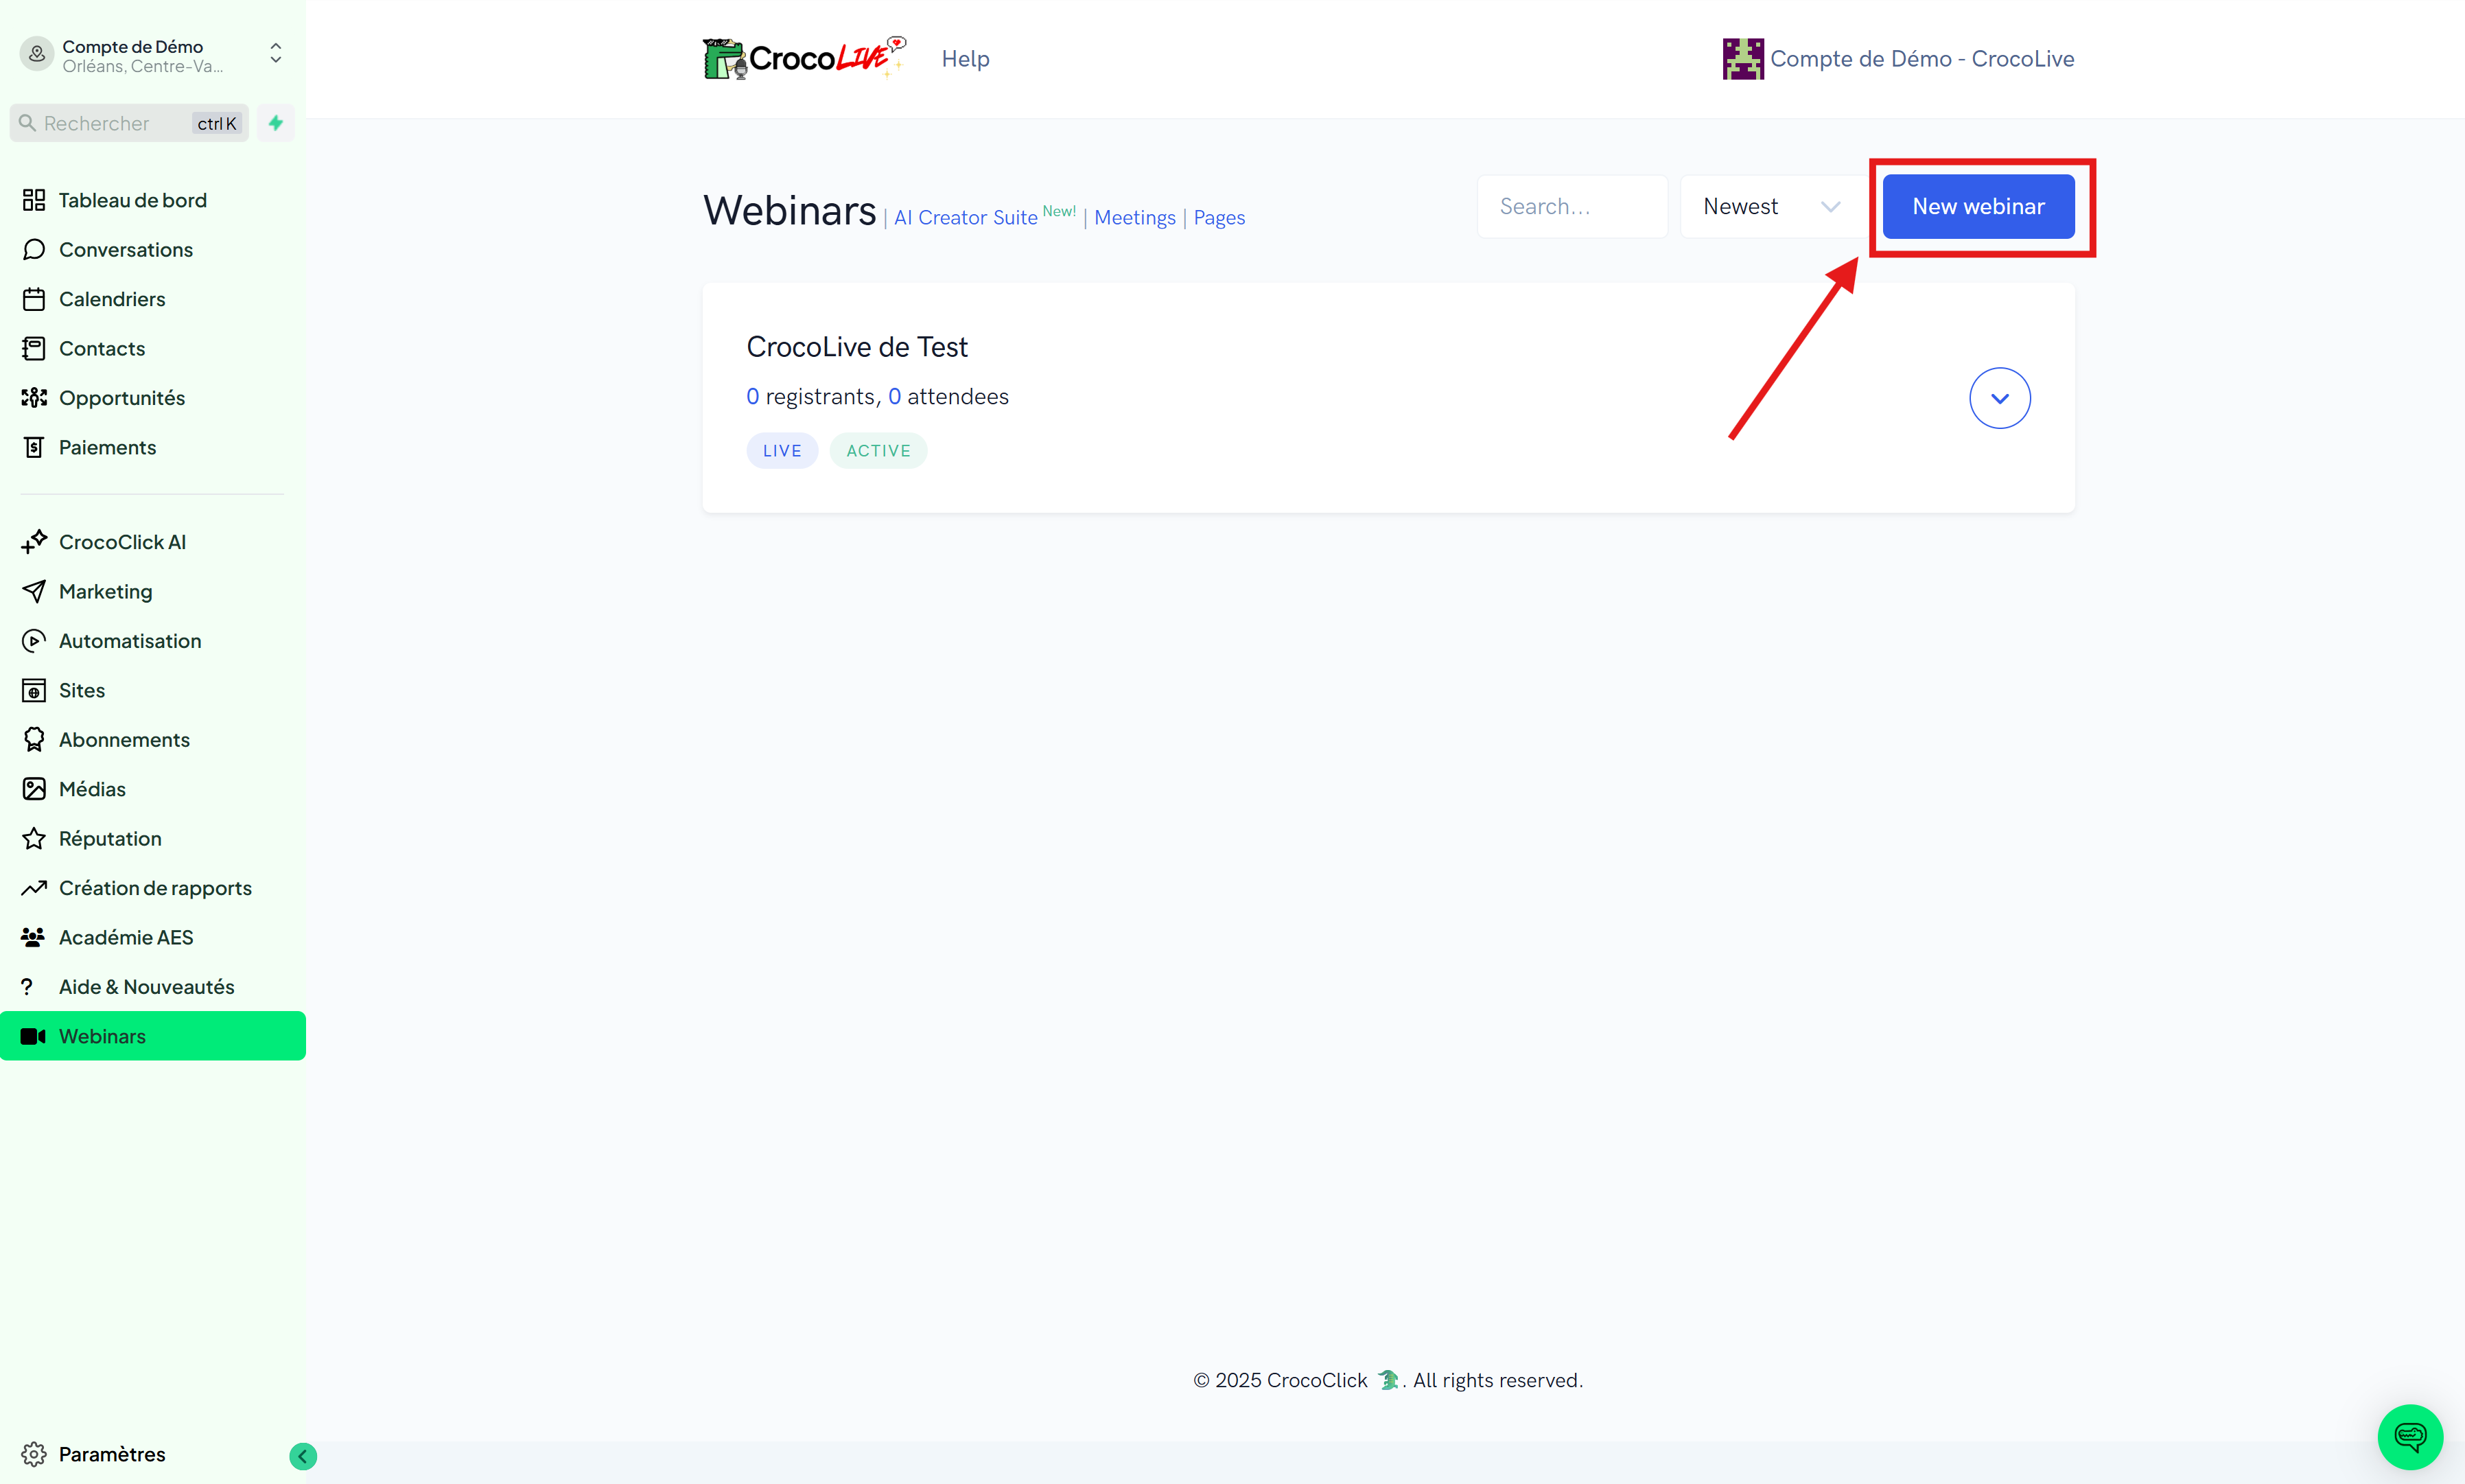Click the Conversations speech bubble icon
The image size is (2465, 1484).
(x=34, y=249)
